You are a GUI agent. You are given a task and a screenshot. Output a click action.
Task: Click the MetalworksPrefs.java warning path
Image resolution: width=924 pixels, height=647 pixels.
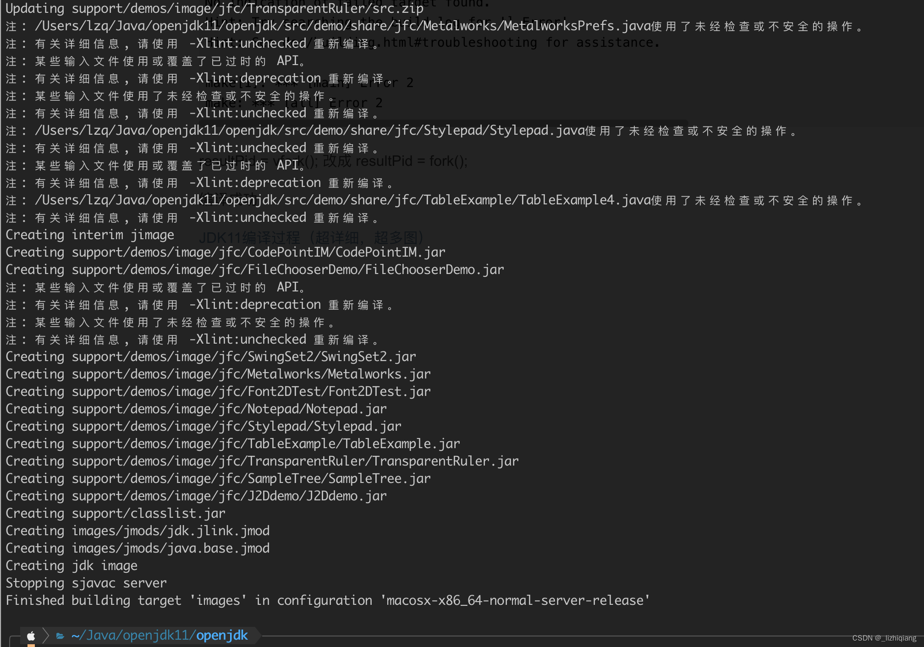click(x=343, y=26)
